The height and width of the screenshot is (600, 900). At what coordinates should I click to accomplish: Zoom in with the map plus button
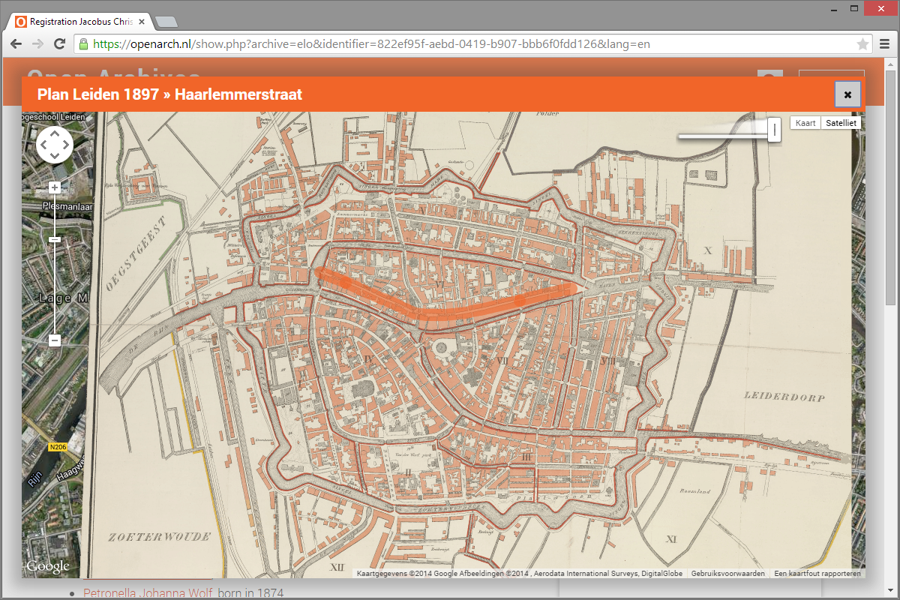tap(55, 187)
